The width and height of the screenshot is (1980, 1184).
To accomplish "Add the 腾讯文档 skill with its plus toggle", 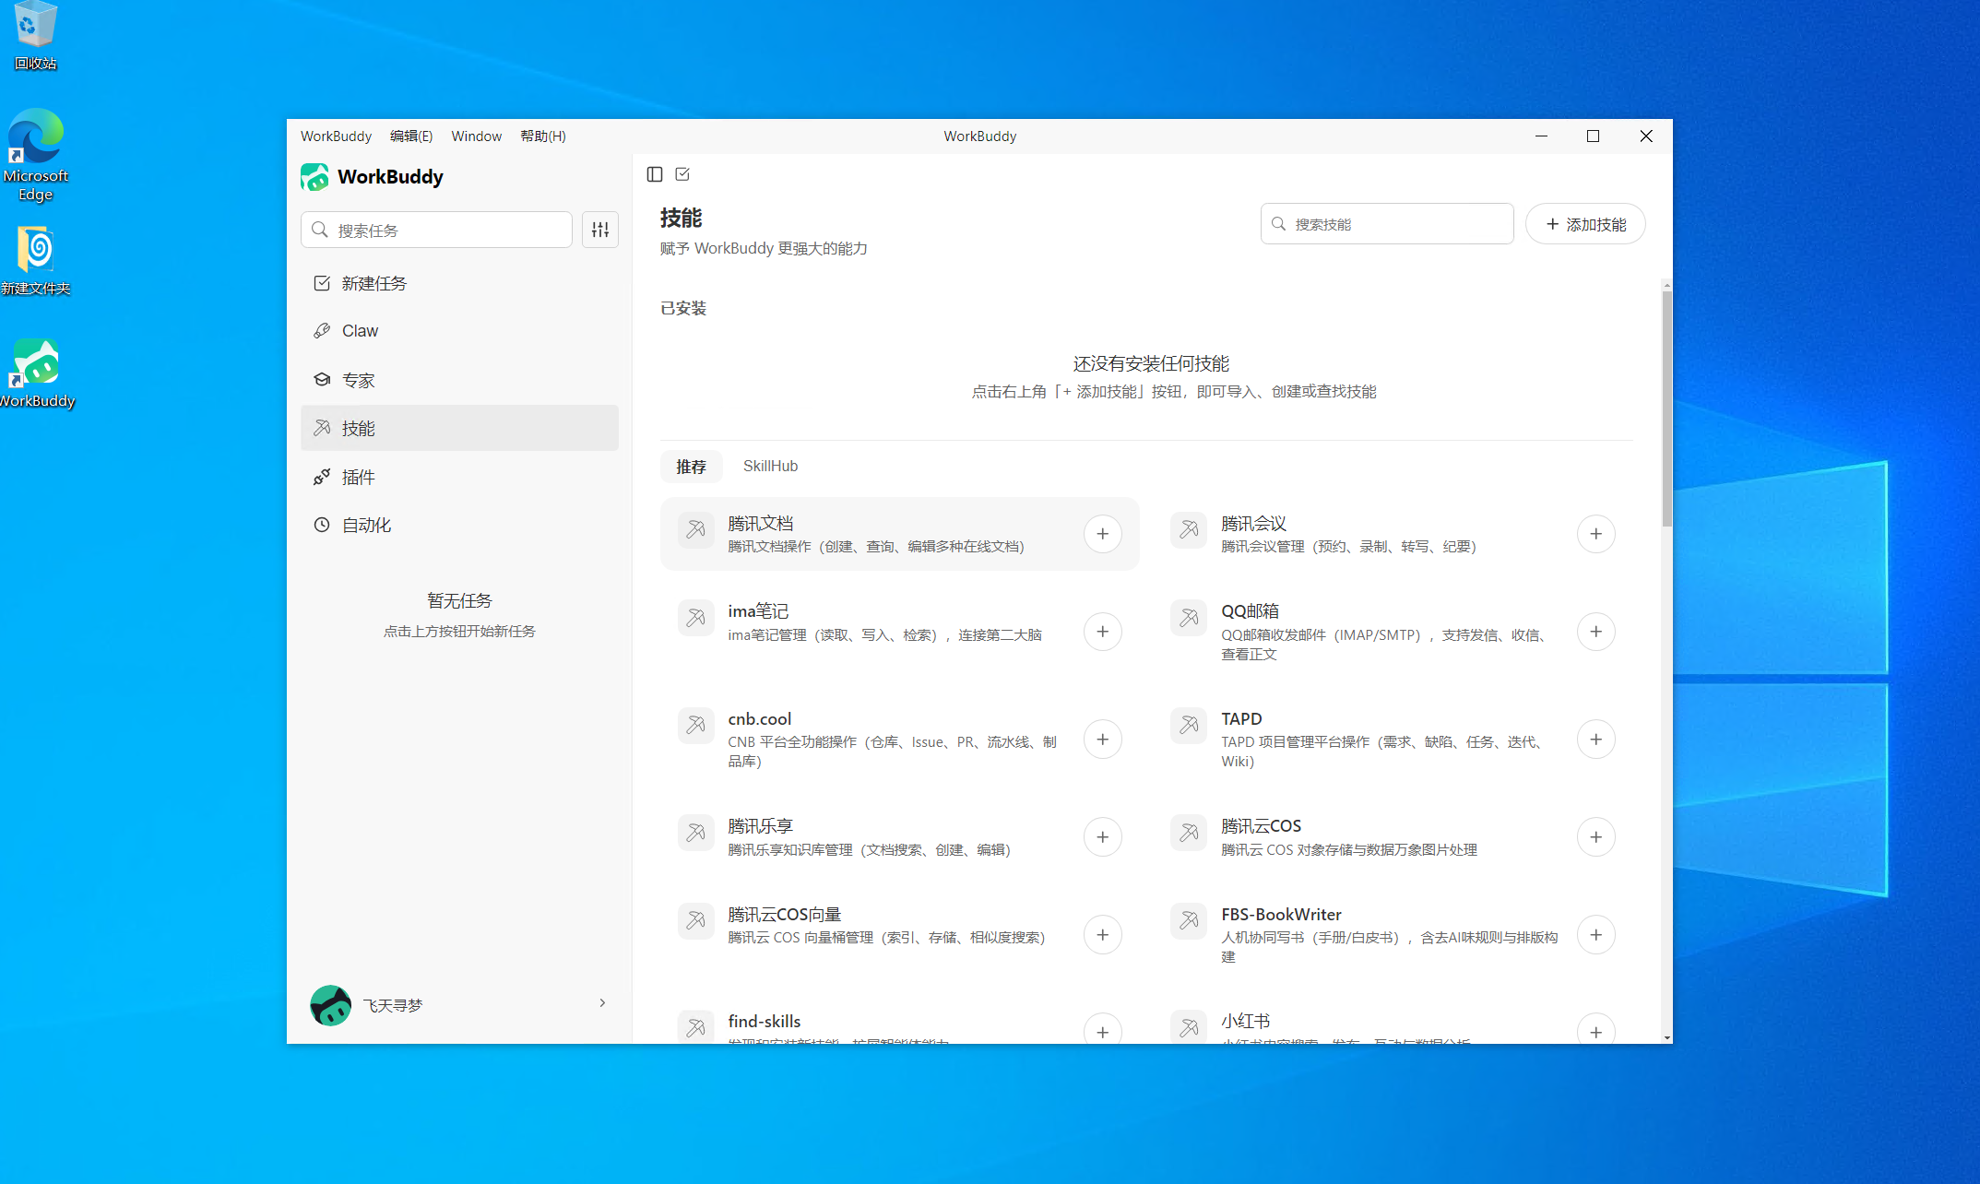I will click(1103, 533).
